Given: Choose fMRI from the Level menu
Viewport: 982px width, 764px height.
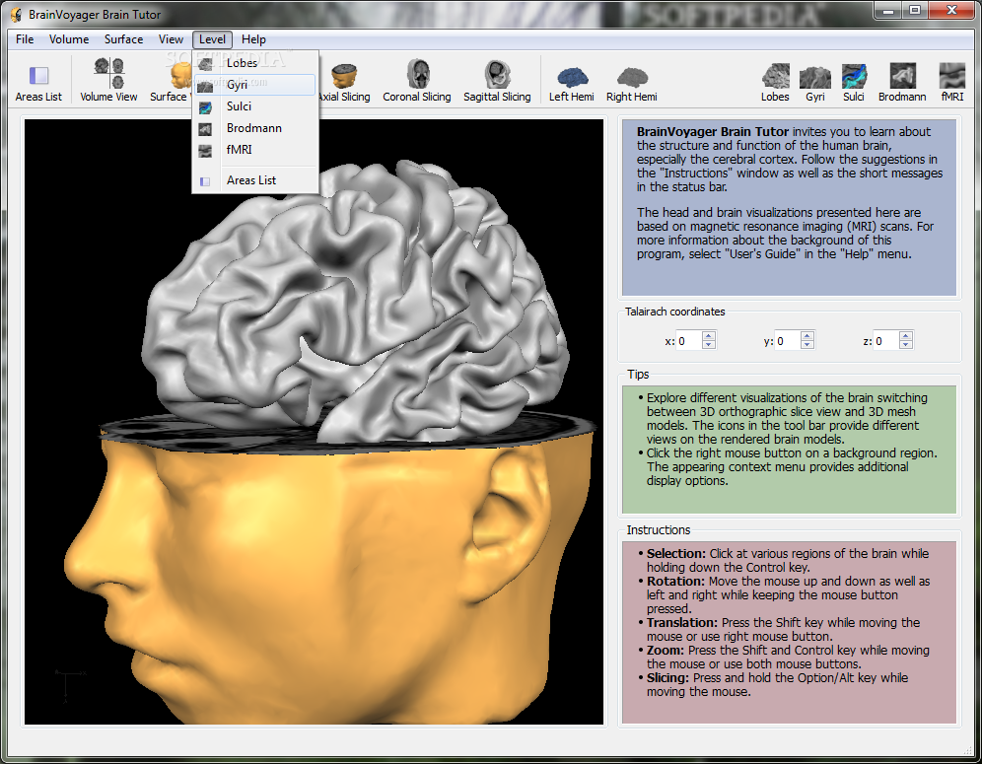Looking at the screenshot, I should (x=255, y=150).
